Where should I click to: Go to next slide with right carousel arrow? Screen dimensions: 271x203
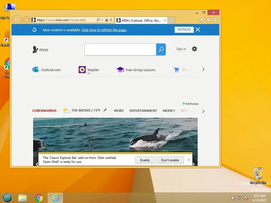pyautogui.click(x=193, y=164)
